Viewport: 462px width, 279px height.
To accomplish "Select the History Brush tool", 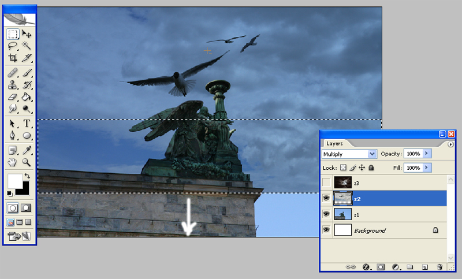I will 27,85.
